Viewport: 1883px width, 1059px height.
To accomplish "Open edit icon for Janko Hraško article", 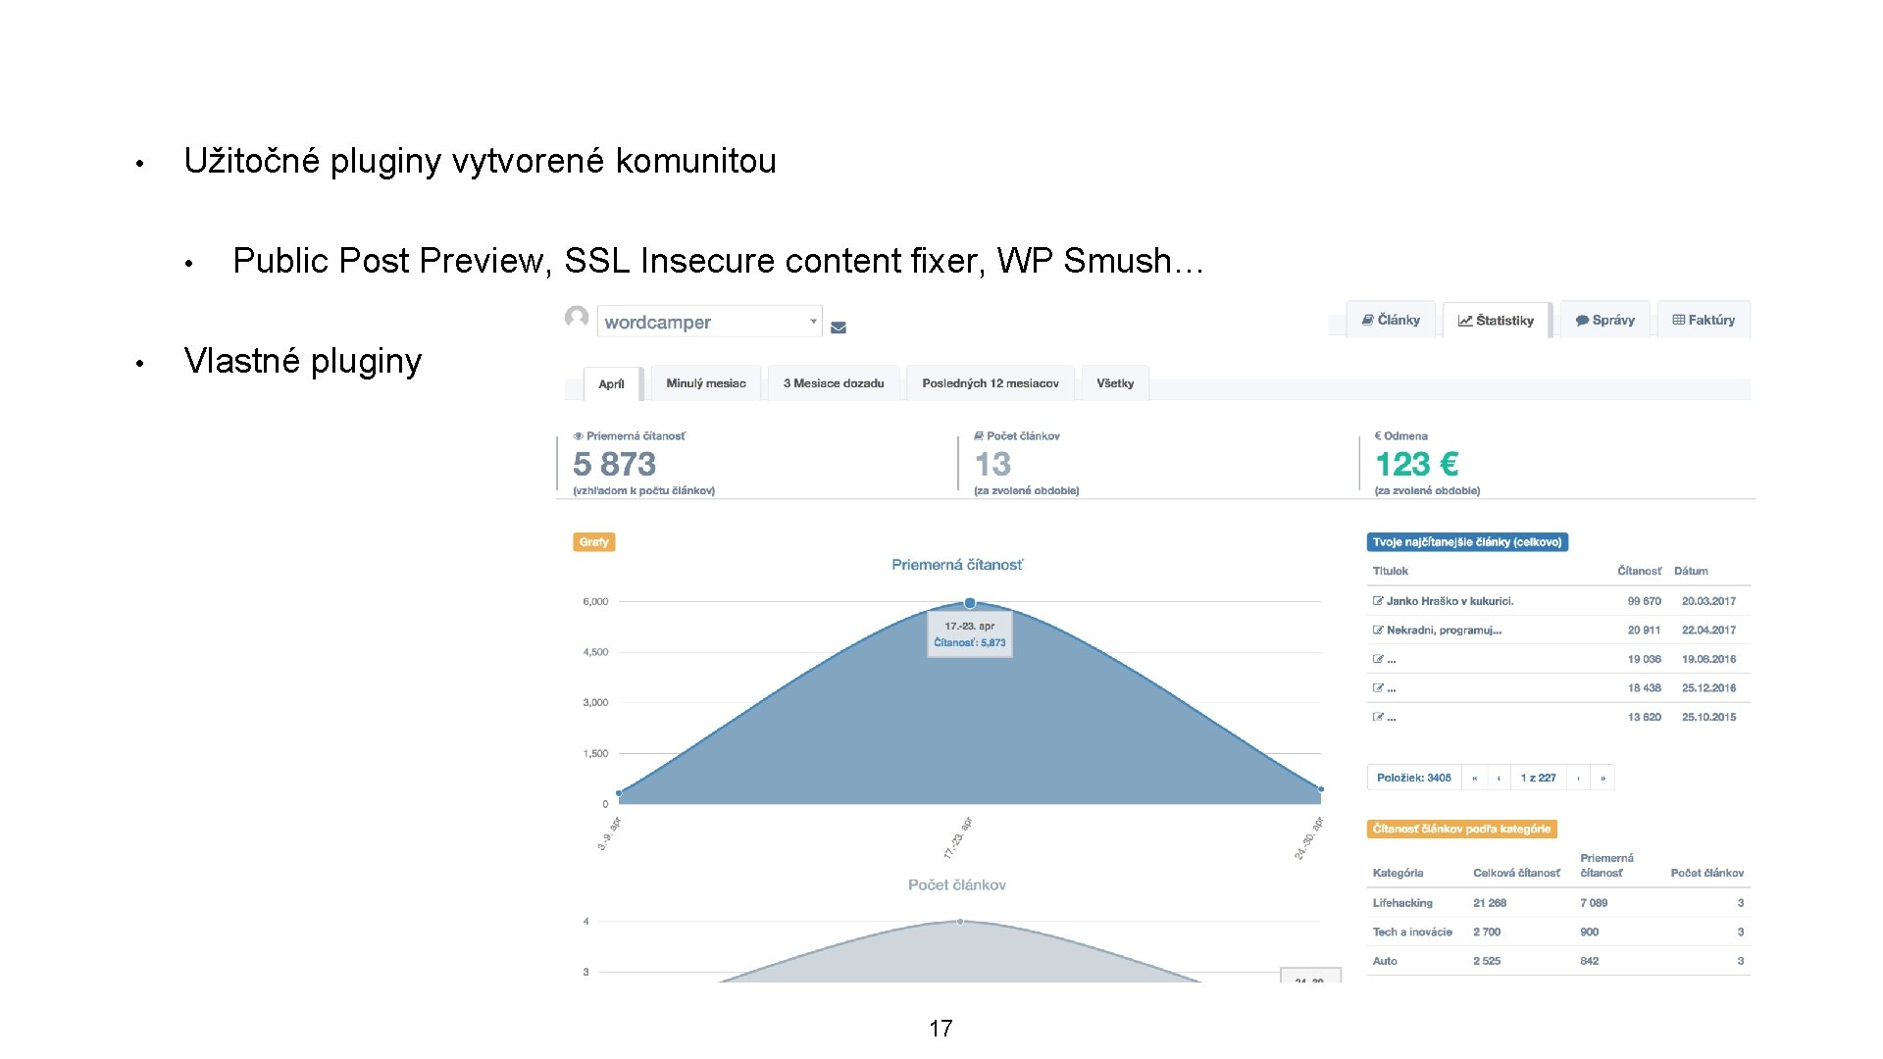I will (1378, 601).
